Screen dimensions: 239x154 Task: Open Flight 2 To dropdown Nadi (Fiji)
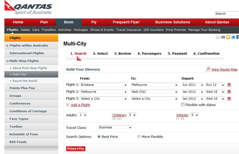pyautogui.click(x=154, y=92)
